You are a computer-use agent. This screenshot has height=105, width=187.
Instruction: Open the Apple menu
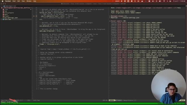pyautogui.click(x=2, y=1)
